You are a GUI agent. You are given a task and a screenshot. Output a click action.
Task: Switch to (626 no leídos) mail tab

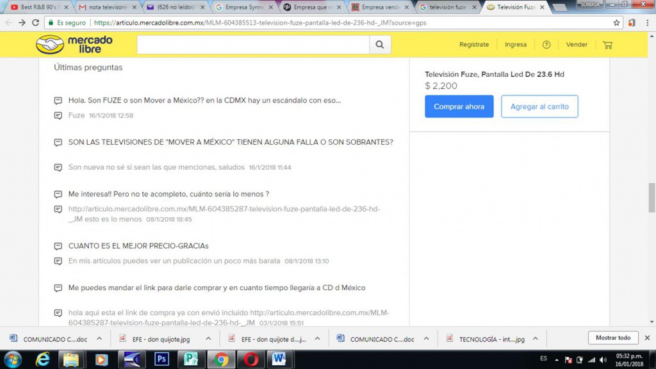click(175, 7)
